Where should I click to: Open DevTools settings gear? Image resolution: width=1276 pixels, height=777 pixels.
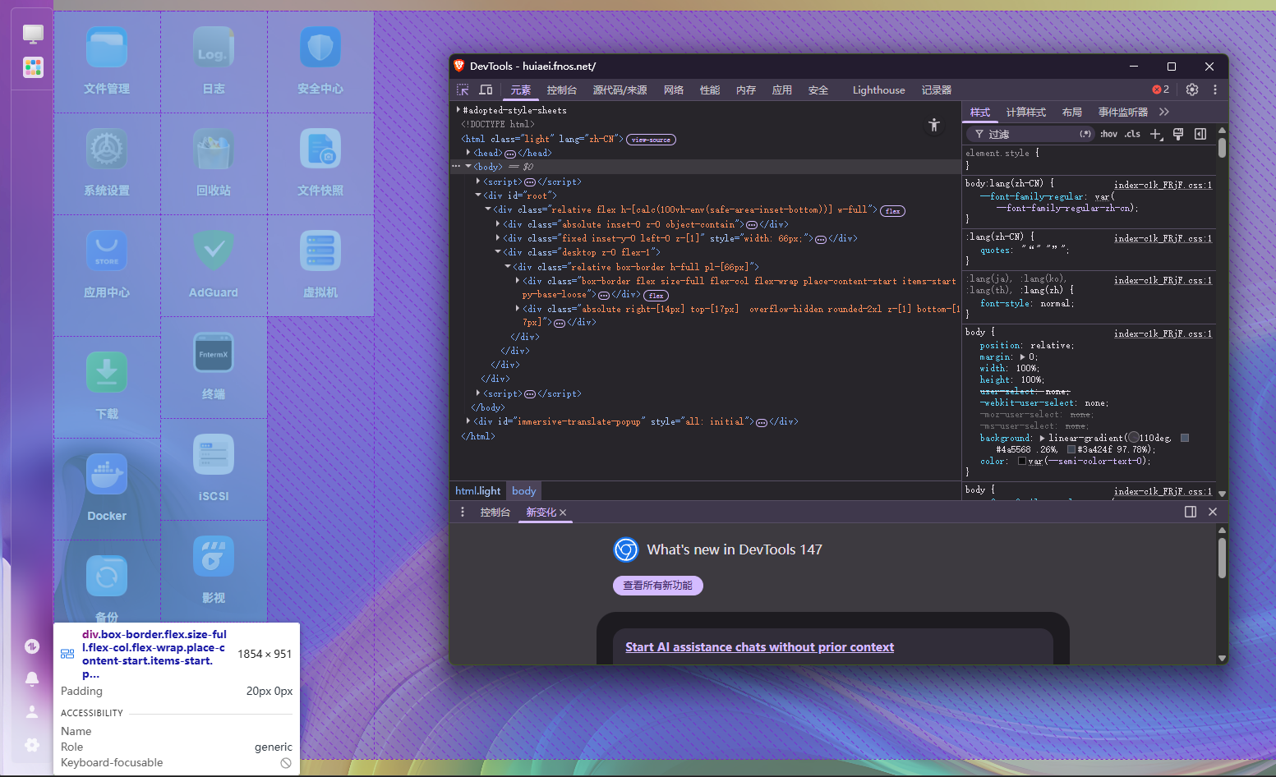pyautogui.click(x=1191, y=90)
